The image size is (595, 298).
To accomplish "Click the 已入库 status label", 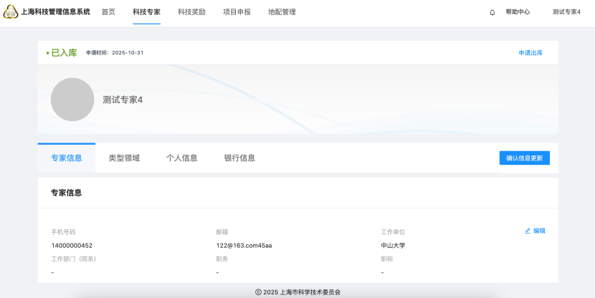I will click(64, 53).
